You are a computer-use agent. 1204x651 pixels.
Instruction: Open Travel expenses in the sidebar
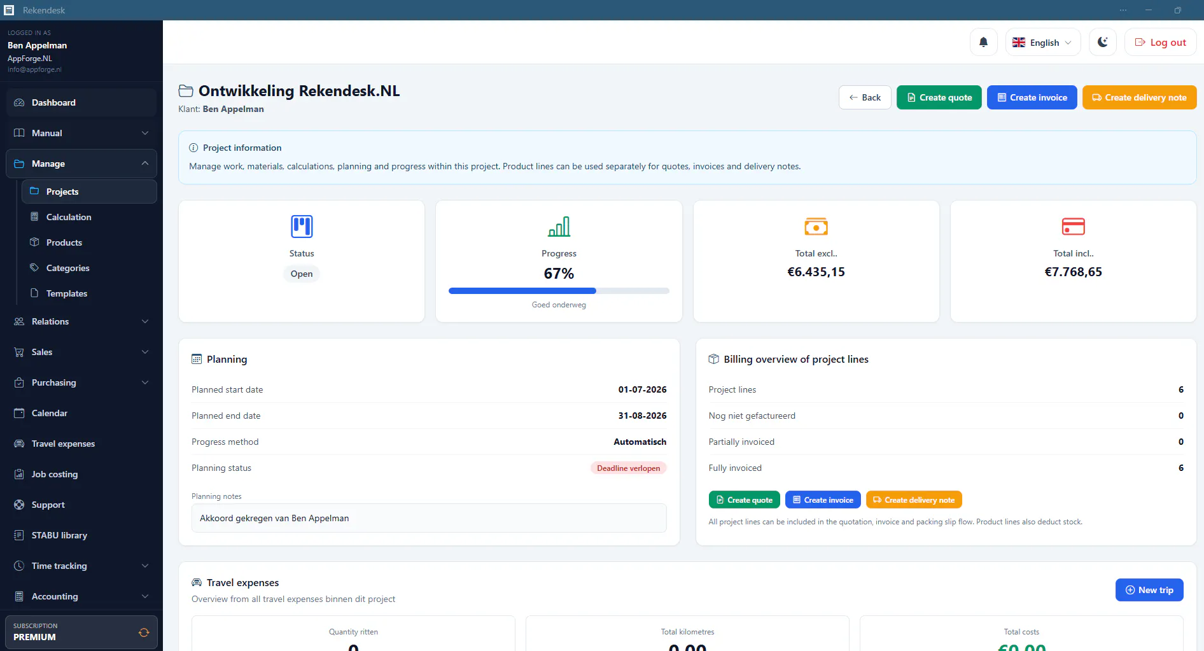pos(81,444)
